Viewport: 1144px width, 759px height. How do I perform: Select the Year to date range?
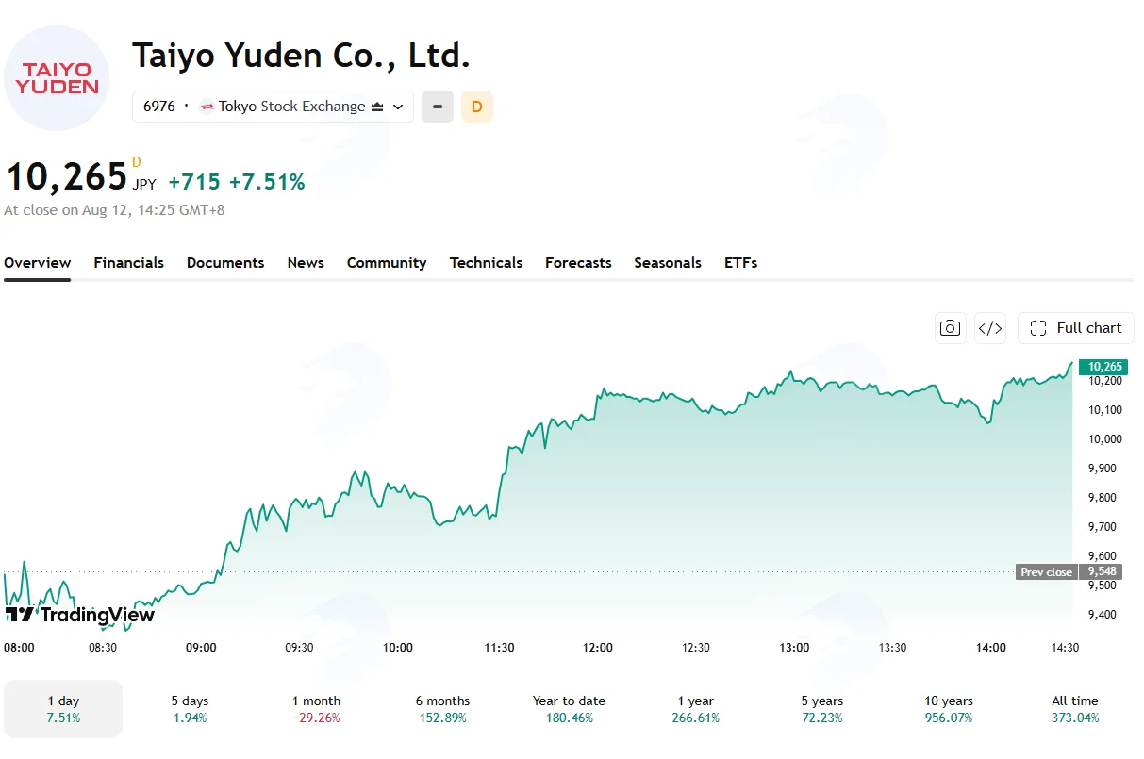(569, 709)
